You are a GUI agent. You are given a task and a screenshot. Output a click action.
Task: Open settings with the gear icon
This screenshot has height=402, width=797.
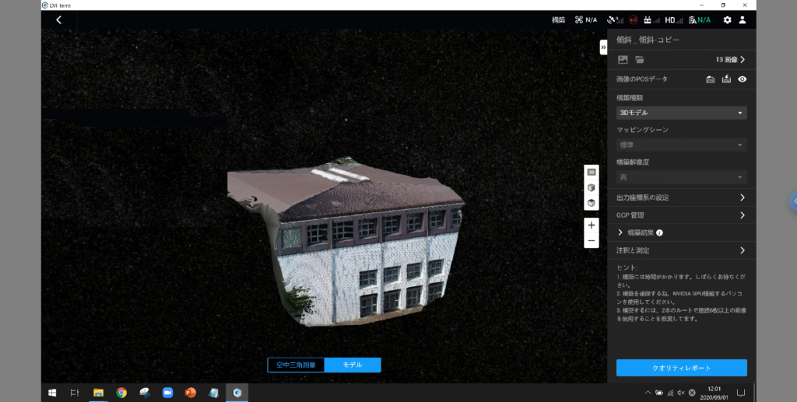727,20
